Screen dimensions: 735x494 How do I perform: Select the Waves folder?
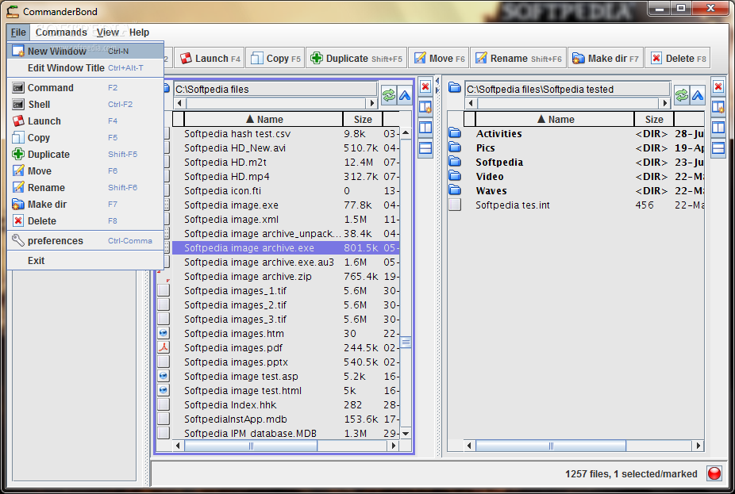pos(575,190)
